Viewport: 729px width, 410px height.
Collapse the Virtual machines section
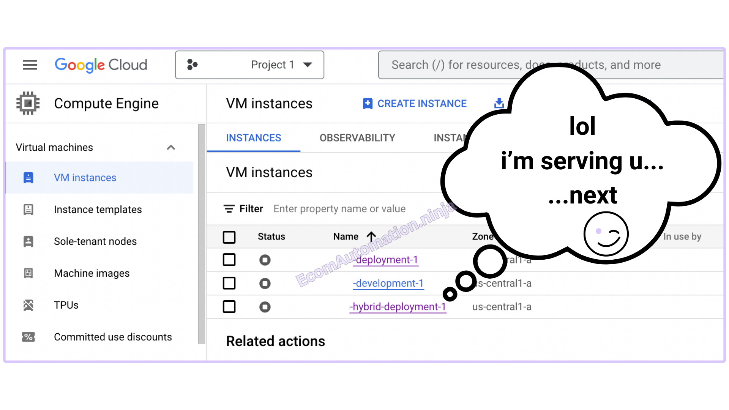pyautogui.click(x=171, y=147)
